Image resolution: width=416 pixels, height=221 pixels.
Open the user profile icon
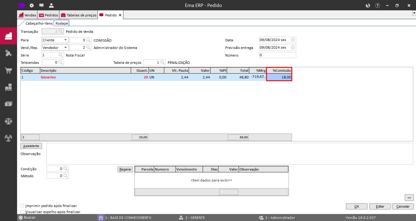pos(51,5)
